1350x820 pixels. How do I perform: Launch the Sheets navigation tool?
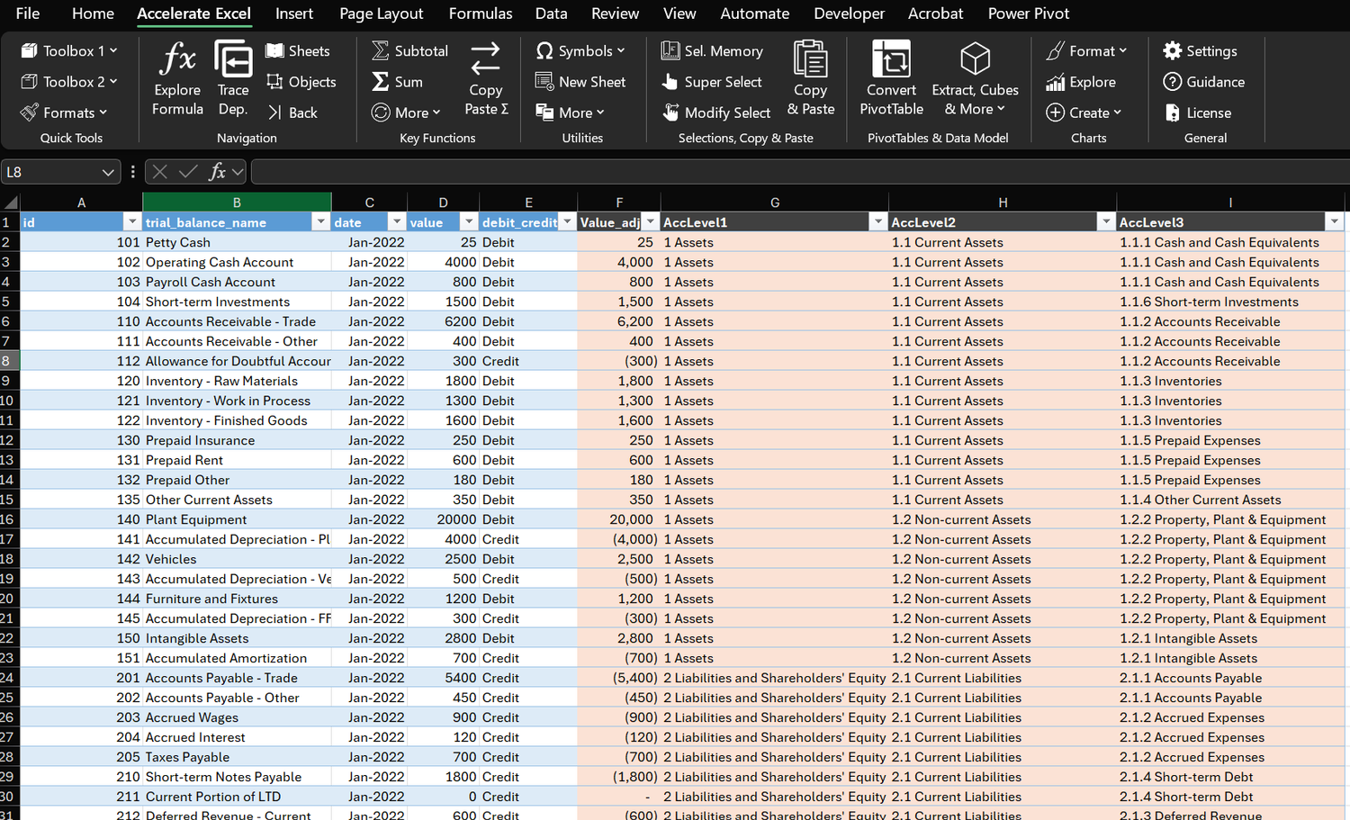click(298, 50)
